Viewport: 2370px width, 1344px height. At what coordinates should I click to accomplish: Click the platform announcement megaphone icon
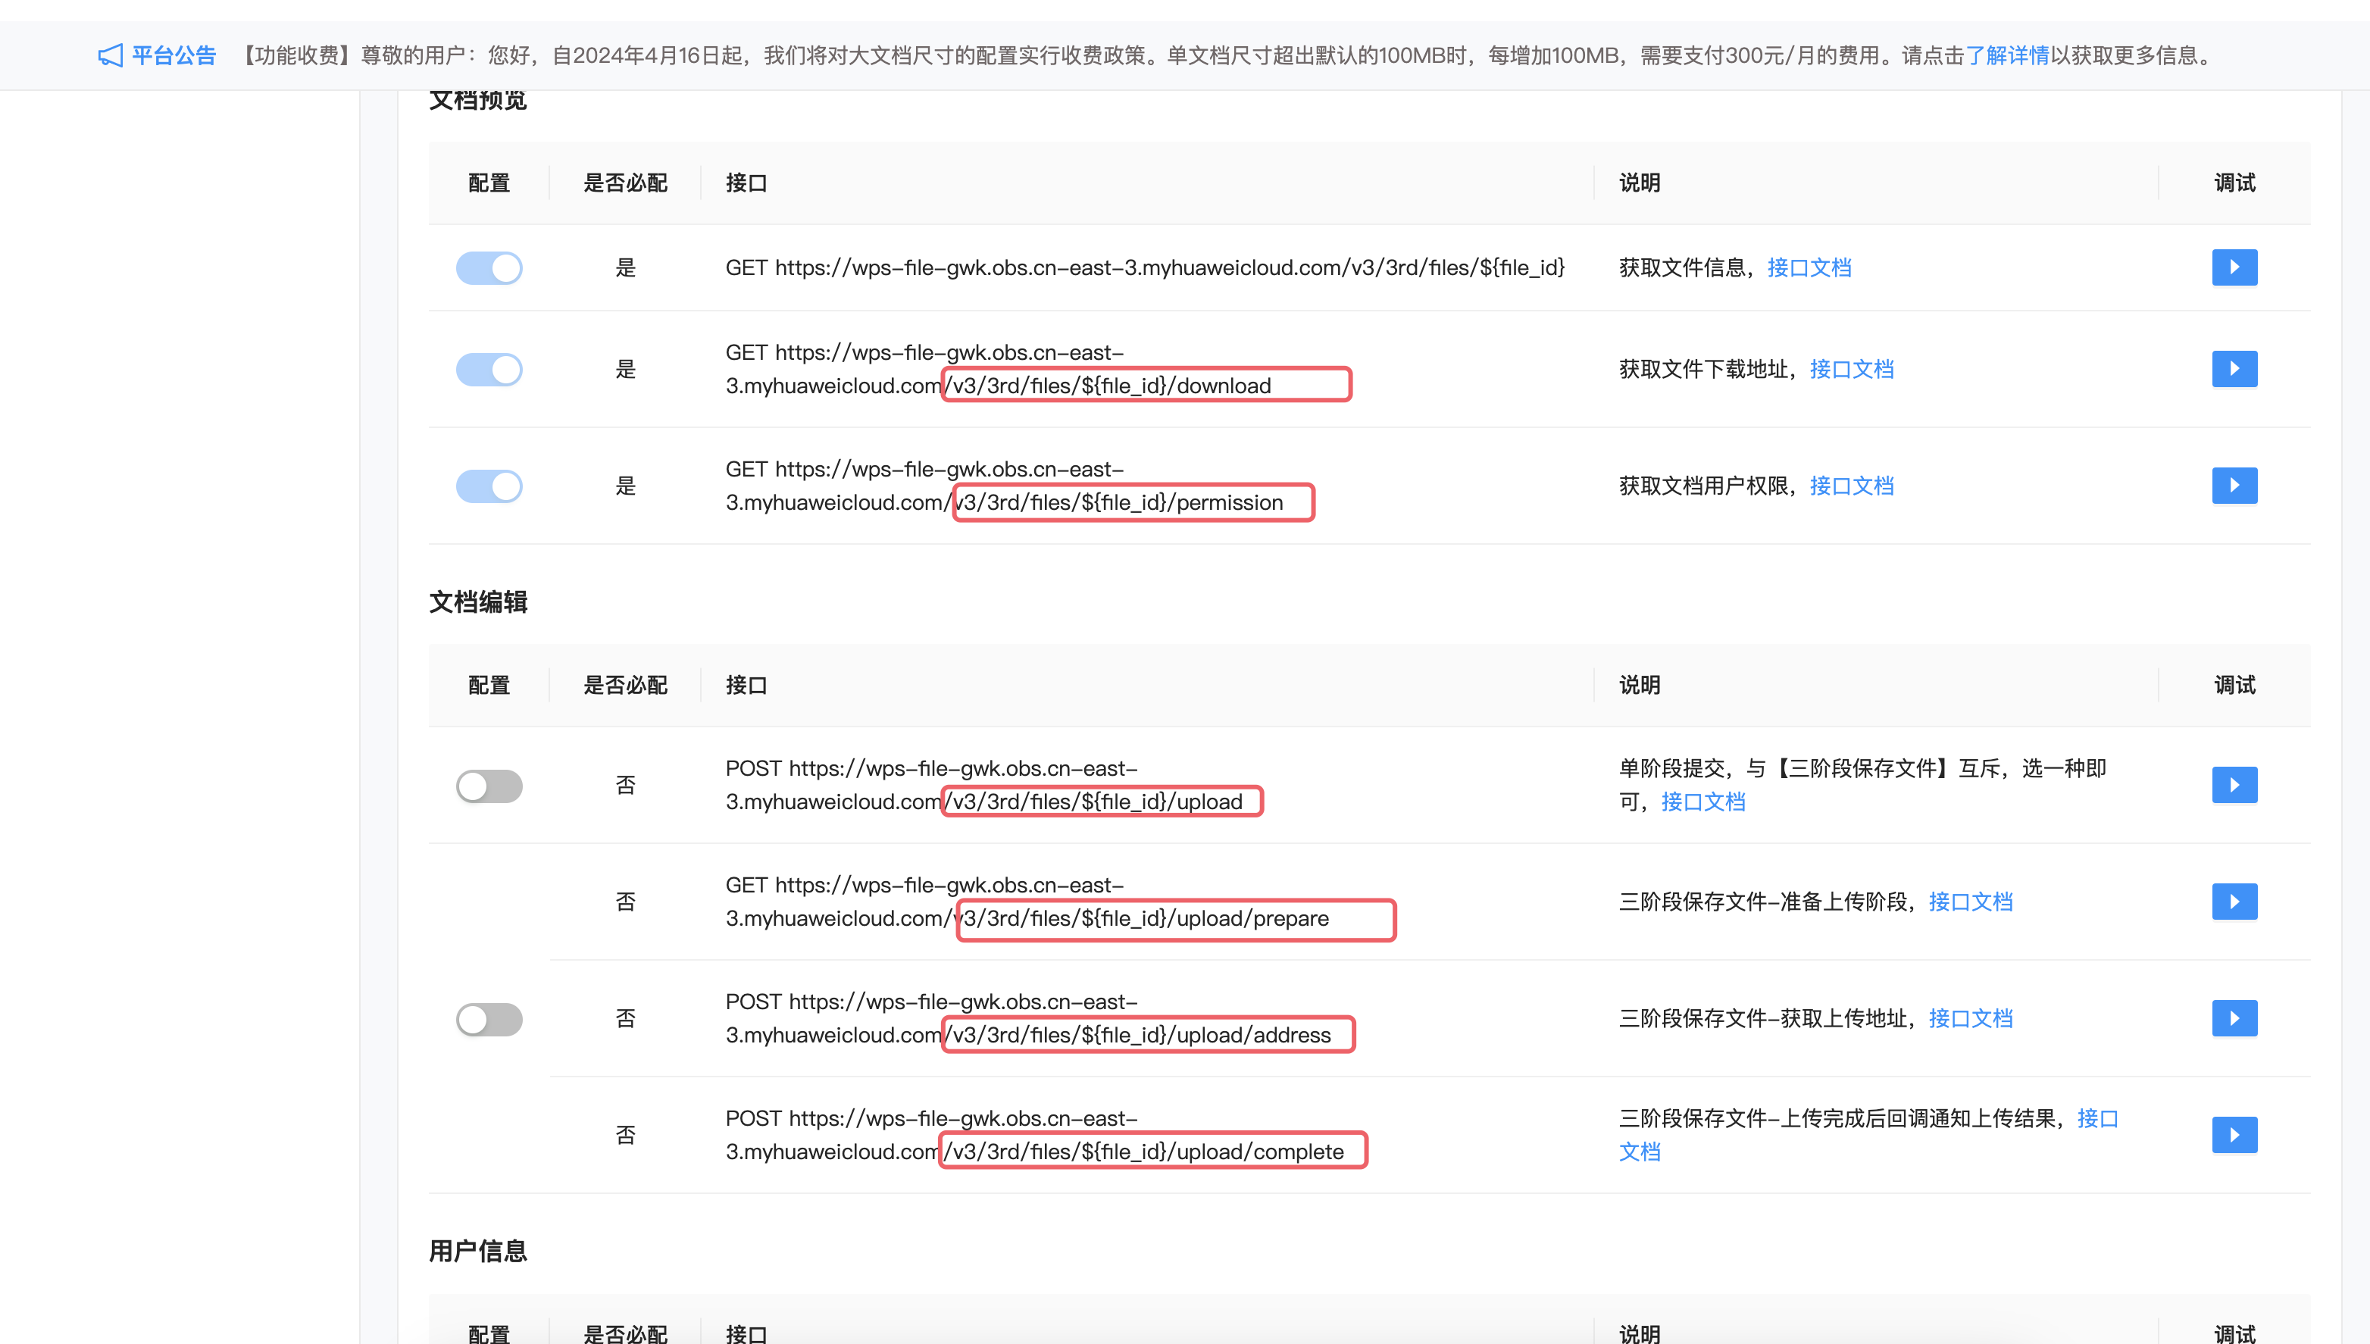click(110, 55)
